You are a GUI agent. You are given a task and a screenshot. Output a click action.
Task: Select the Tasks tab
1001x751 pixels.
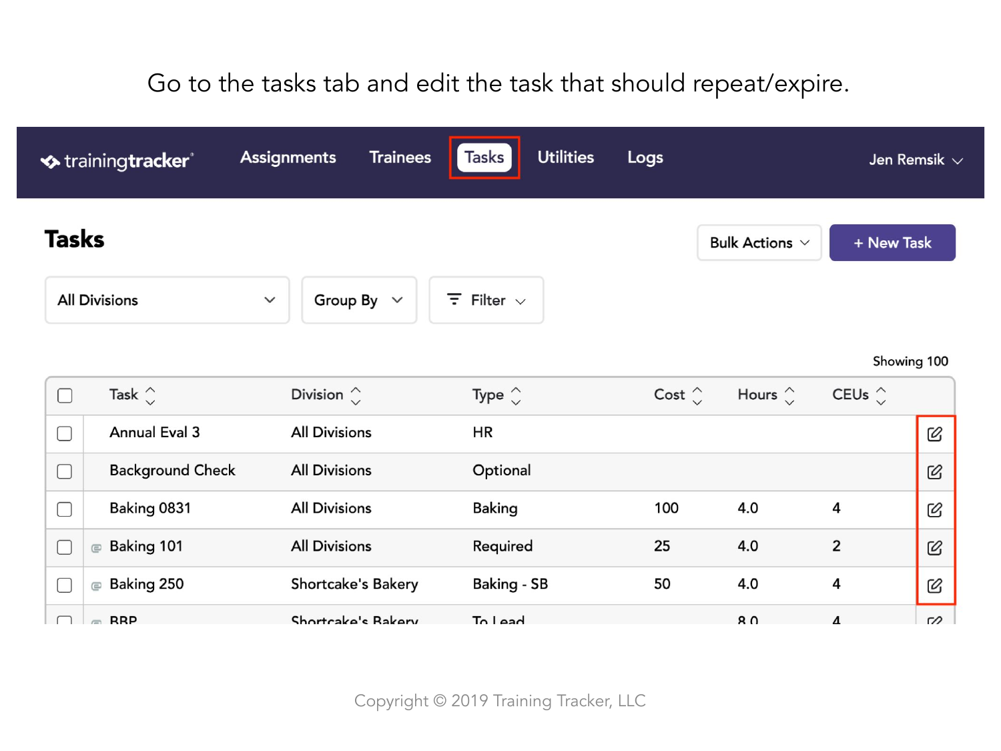click(x=484, y=158)
